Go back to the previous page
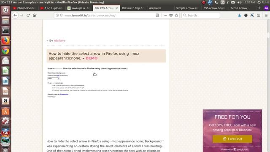 (x=15, y=15)
